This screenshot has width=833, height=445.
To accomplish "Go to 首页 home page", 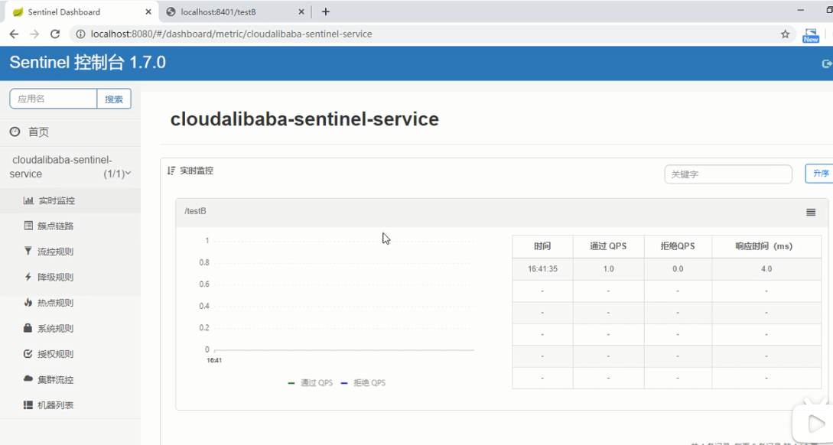I will click(38, 132).
